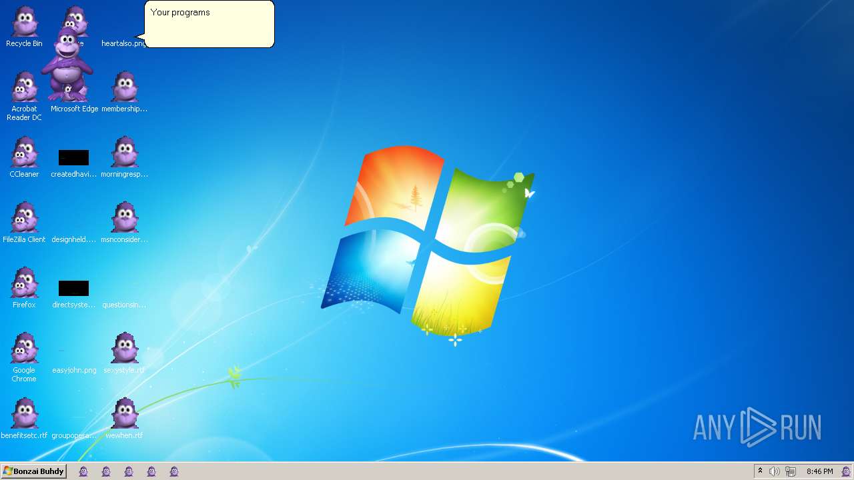Select the morningresp… desktop file
The width and height of the screenshot is (854, 480).
(124, 157)
